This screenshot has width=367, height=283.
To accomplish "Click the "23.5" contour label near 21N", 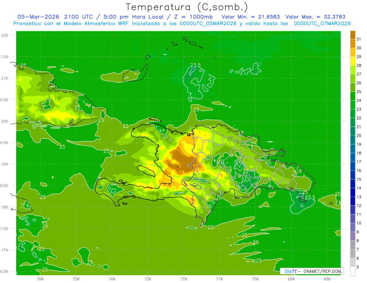I will coord(195,65).
